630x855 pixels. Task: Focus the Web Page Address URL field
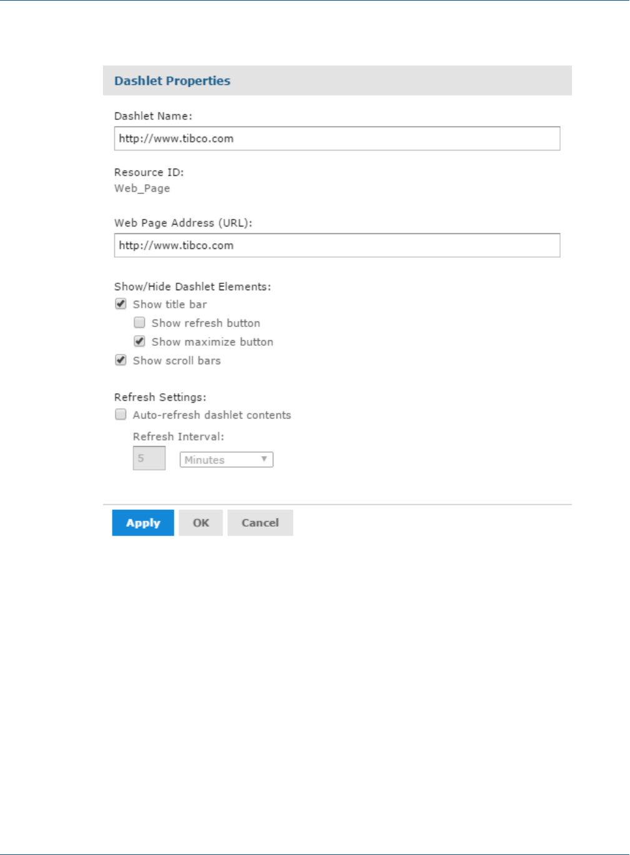[x=337, y=245]
